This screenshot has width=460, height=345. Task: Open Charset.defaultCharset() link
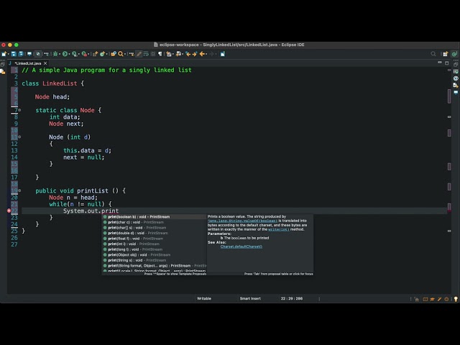point(241,247)
